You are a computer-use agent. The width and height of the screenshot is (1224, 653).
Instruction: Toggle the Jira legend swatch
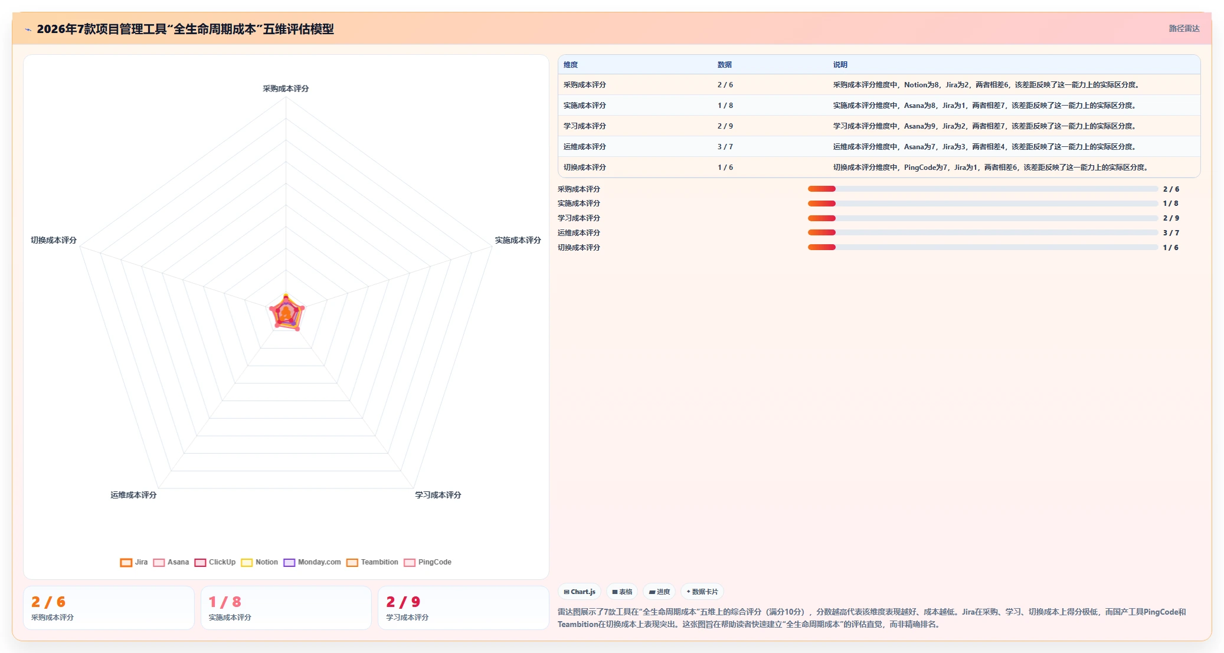(126, 562)
